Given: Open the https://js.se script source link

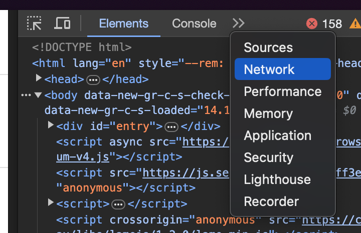Looking at the screenshot, I should point(186,173).
